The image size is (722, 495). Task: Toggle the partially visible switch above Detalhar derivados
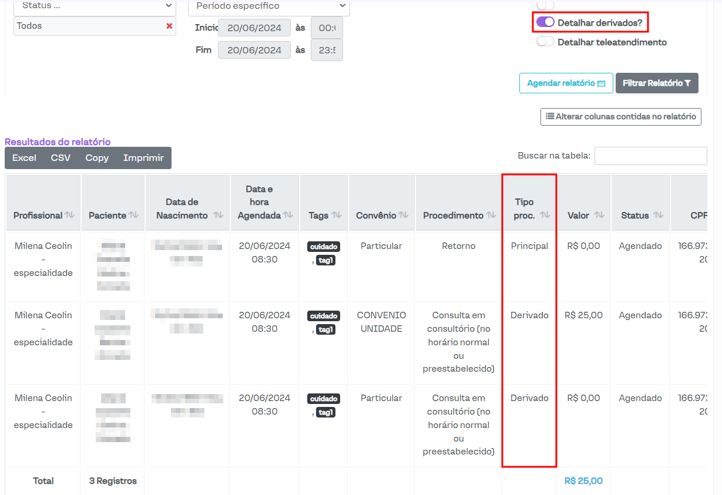click(x=545, y=5)
